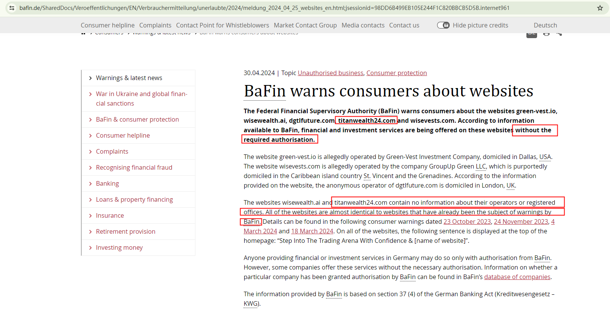Go to Contact Point for Whistleblowers
Viewport: 610px width, 313px height.
point(223,25)
